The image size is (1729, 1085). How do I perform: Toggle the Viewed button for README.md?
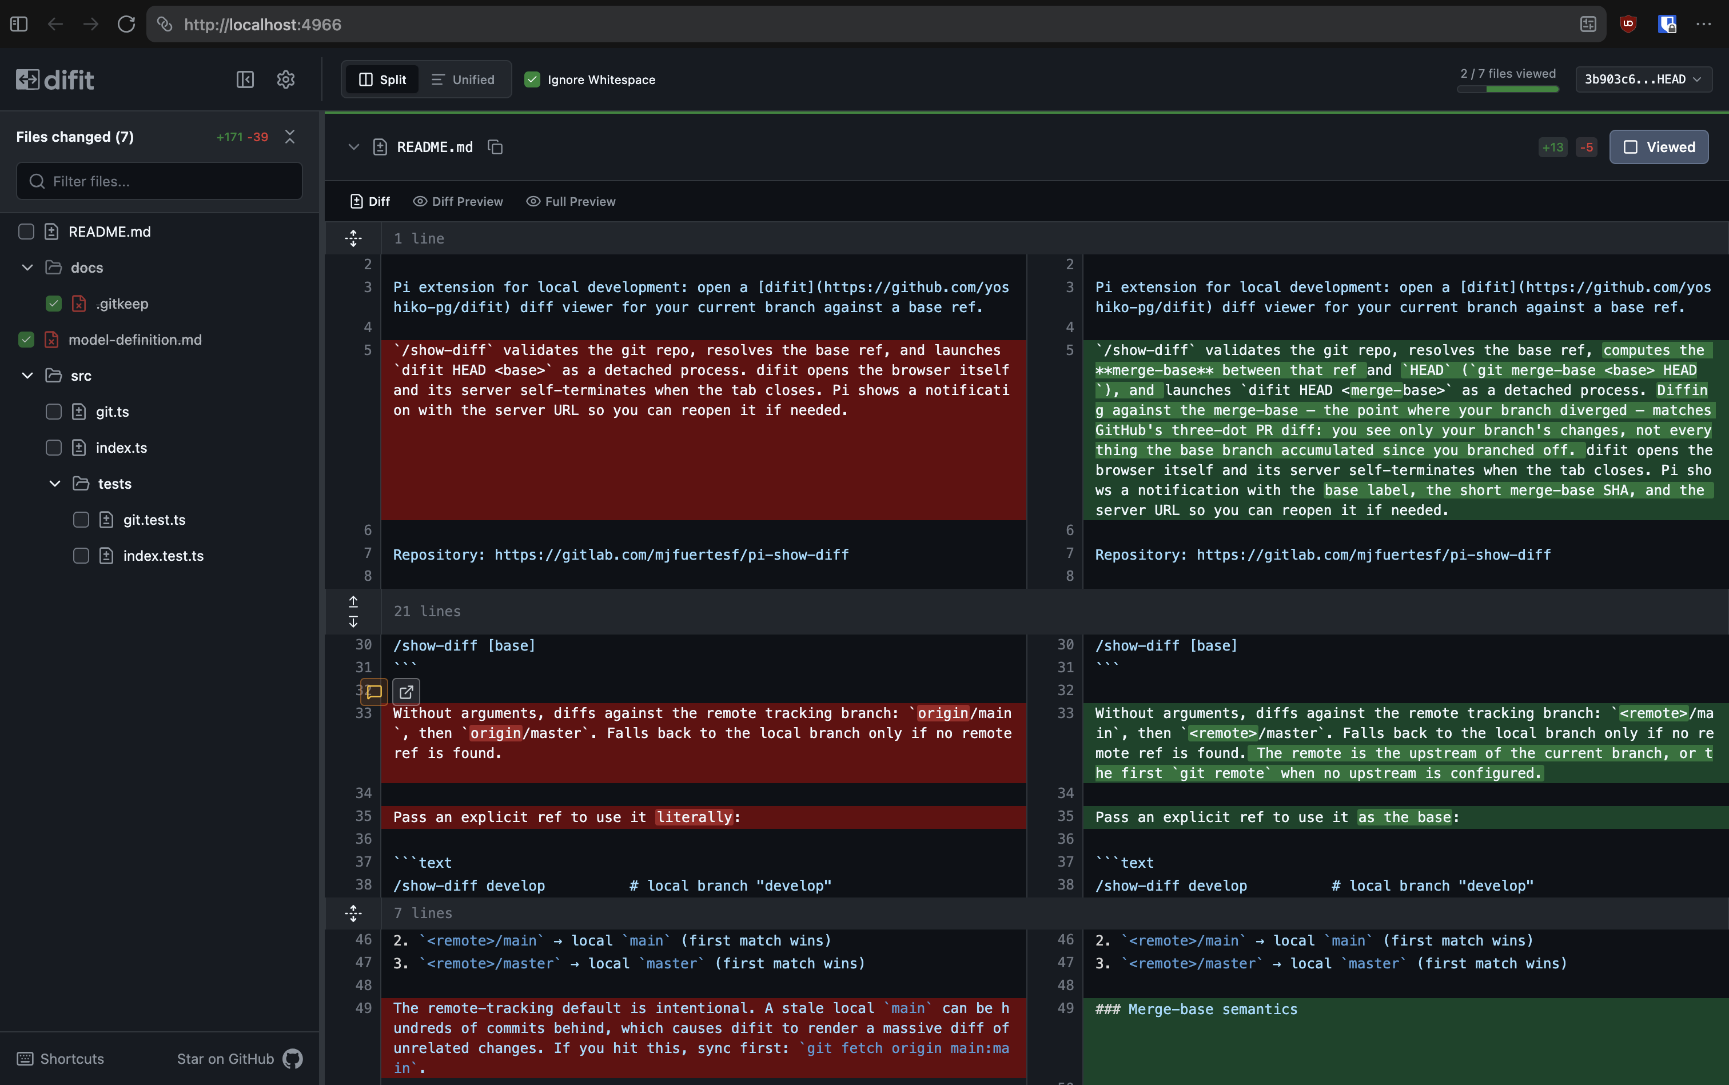pyautogui.click(x=1659, y=147)
